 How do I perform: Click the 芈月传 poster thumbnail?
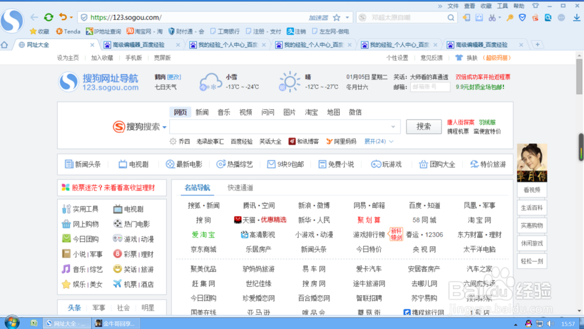532,163
